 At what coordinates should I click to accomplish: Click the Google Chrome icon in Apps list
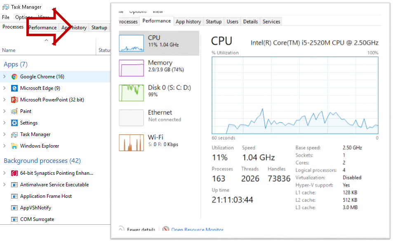click(14, 77)
